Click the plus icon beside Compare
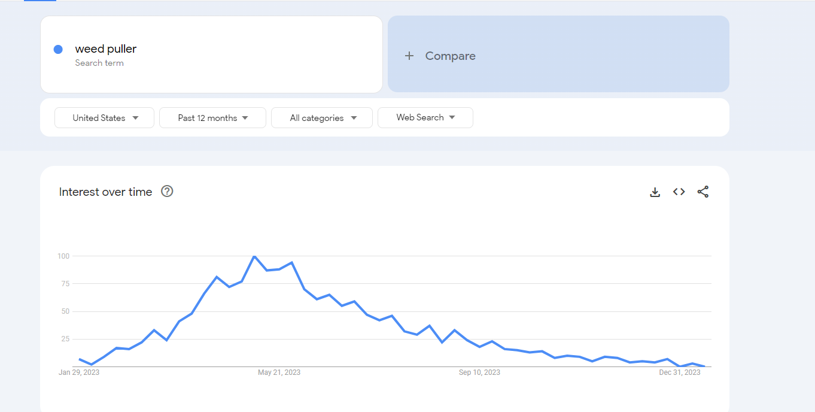Image resolution: width=815 pixels, height=412 pixels. coord(409,56)
